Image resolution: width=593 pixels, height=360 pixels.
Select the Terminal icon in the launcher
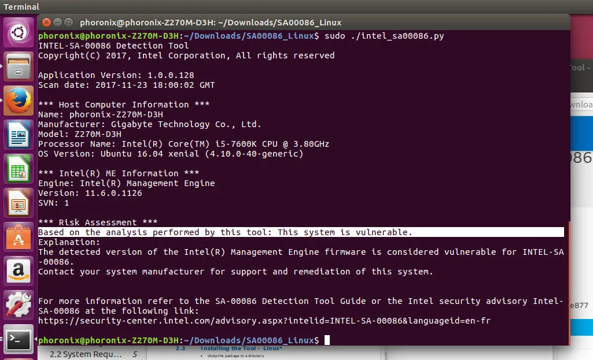pos(19,339)
